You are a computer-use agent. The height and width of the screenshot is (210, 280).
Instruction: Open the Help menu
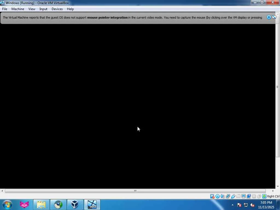click(x=70, y=9)
